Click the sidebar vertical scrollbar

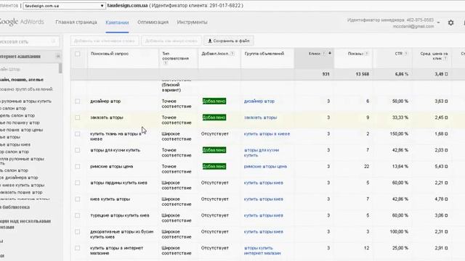tap(60, 68)
